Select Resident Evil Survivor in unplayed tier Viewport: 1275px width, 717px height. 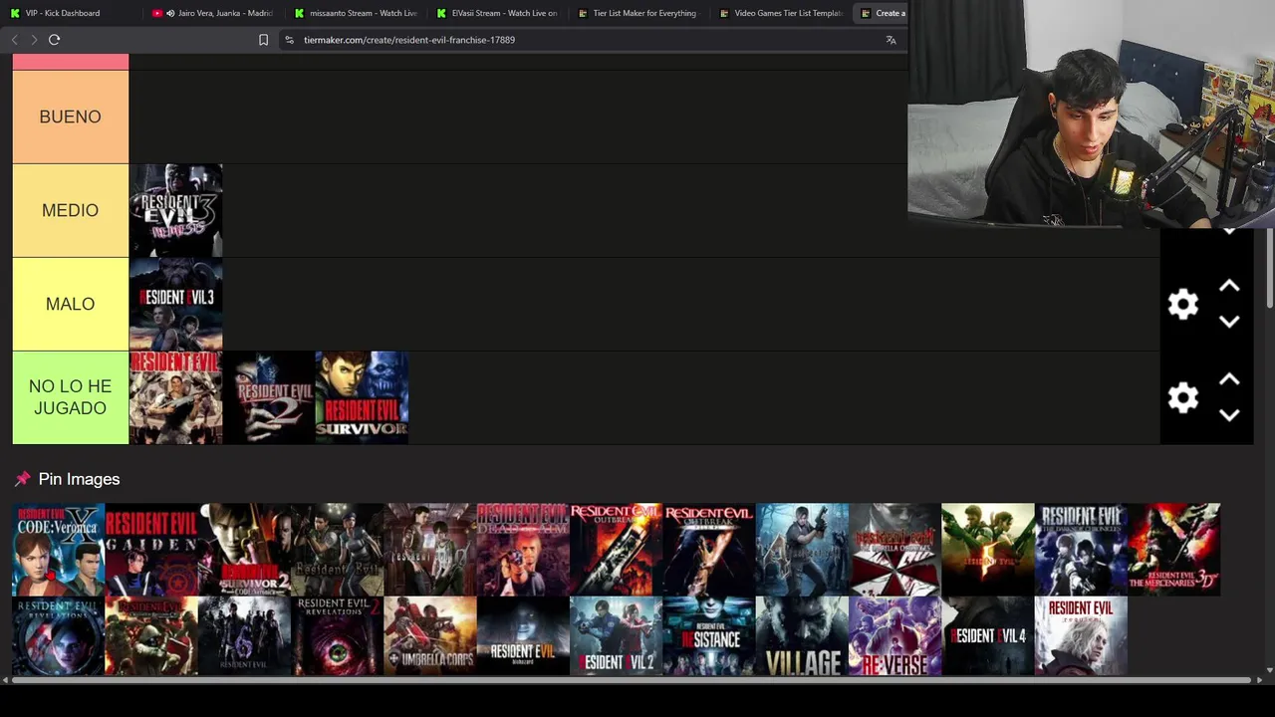[x=362, y=397]
